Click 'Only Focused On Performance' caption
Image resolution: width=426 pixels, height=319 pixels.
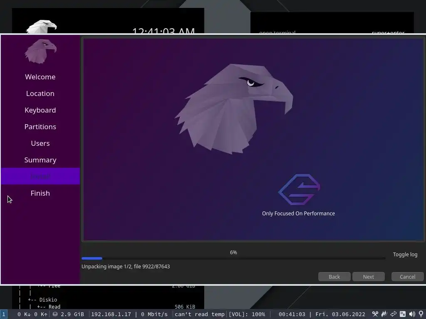298,213
